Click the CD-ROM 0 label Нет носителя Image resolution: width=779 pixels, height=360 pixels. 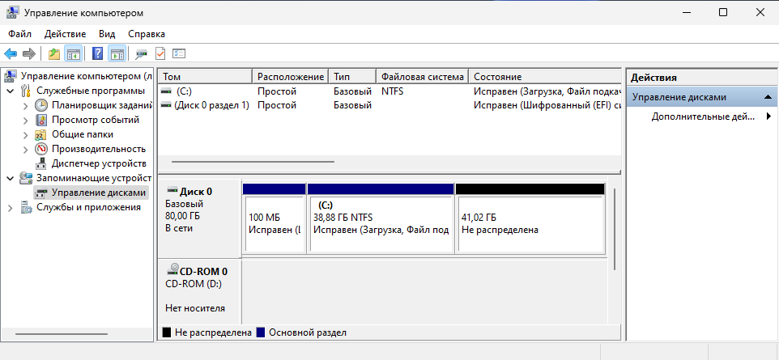199,291
